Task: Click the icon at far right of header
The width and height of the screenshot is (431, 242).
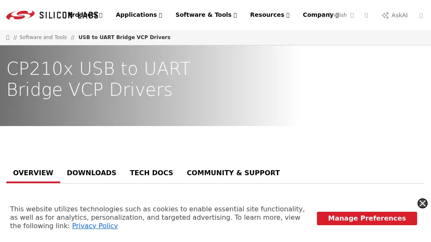Action: pyautogui.click(x=421, y=16)
